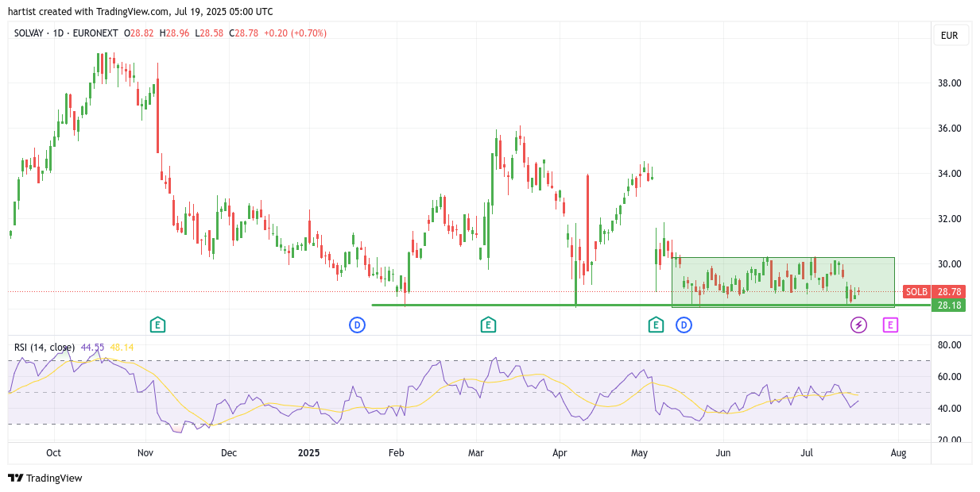Click the 80.00 RSI axis label
The height and width of the screenshot is (492, 980).
pos(950,345)
